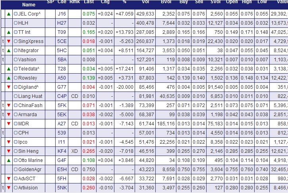This screenshot has width=288, height=193.
Task: Select the radio button beside JEL Corp
Action: coord(16,14)
